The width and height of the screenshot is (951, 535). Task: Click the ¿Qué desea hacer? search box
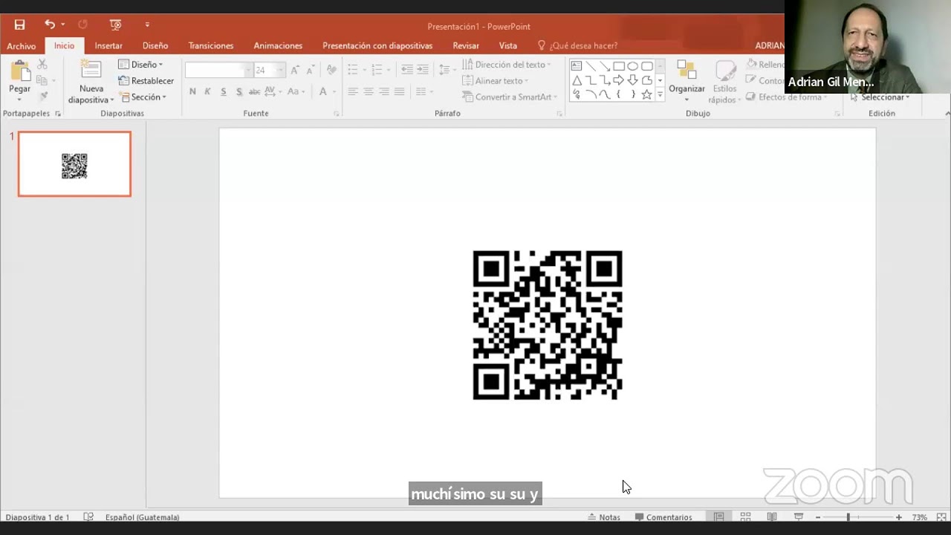[577, 46]
